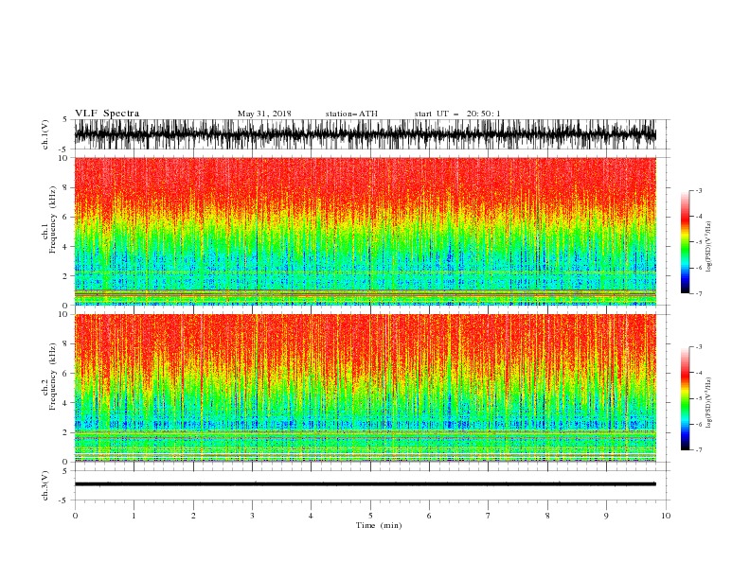Click the 'start UT = 20:50:1' text
Screen dimensions: 750x579
pyautogui.click(x=456, y=114)
